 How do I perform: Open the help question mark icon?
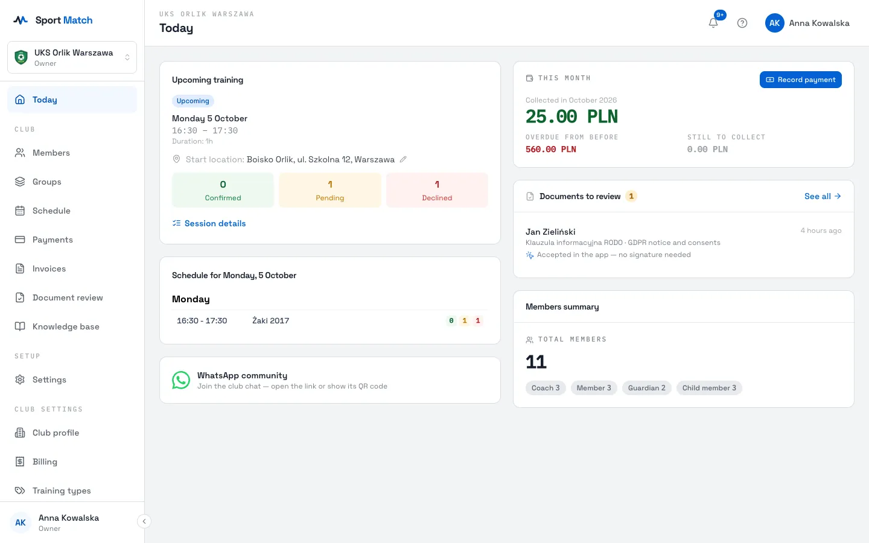742,23
